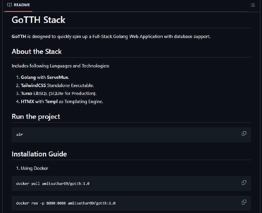Viewport: 262px width, 213px height.
Task: Click the 'Installation Guide' heading
Action: (39, 154)
